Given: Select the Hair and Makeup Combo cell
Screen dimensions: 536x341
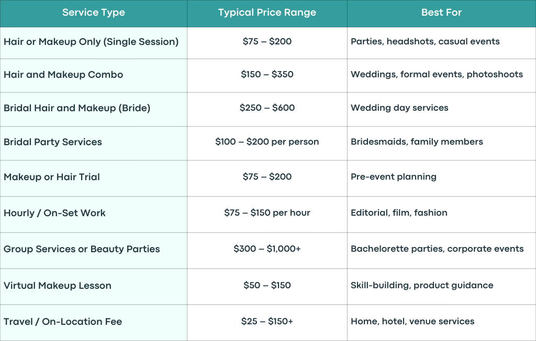Looking at the screenshot, I should (93, 75).
